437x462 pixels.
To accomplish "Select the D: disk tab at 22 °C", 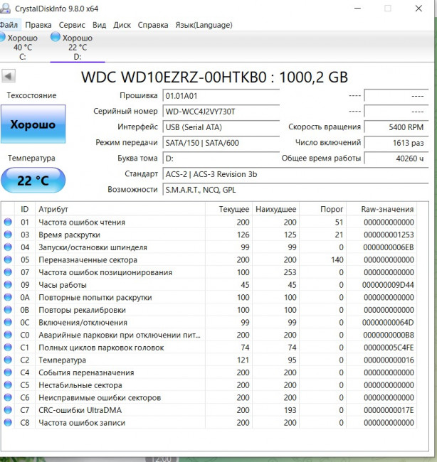I will 78,47.
